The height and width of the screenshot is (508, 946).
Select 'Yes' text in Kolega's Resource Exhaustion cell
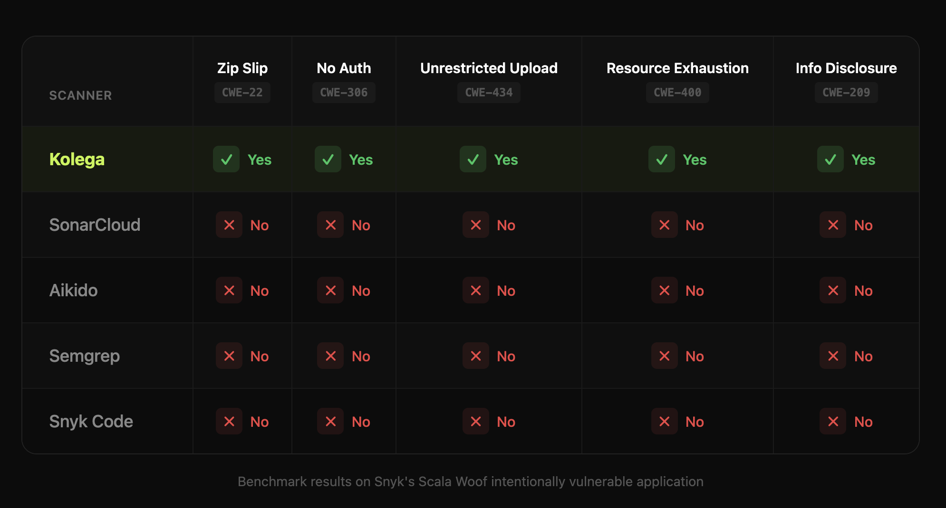[x=695, y=160]
